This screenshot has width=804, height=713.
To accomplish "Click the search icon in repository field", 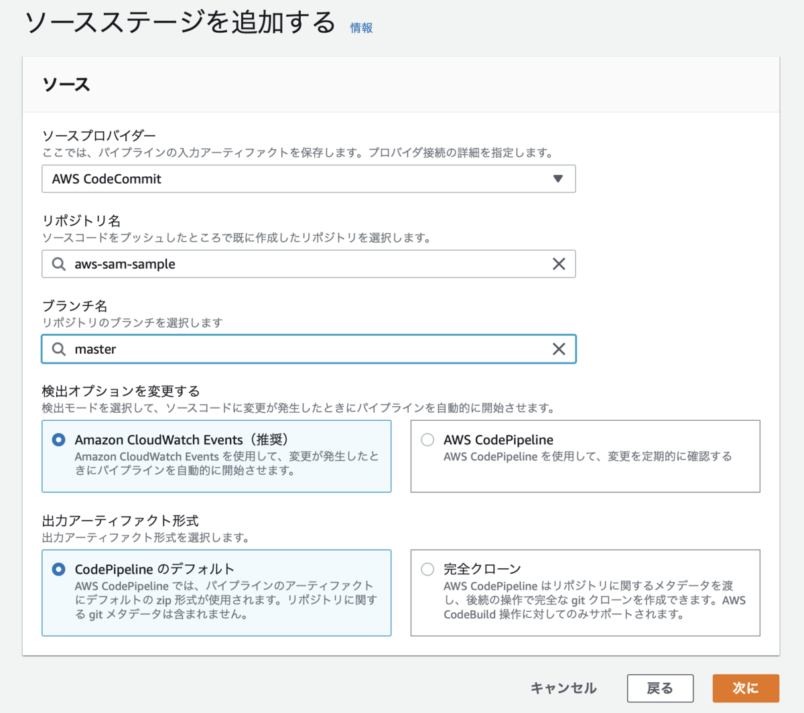I will click(x=59, y=264).
